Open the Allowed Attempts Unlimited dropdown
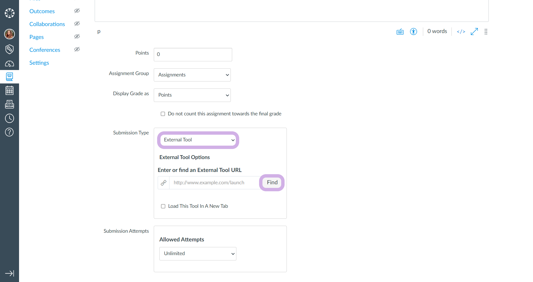This screenshot has width=533, height=282. coord(198,254)
